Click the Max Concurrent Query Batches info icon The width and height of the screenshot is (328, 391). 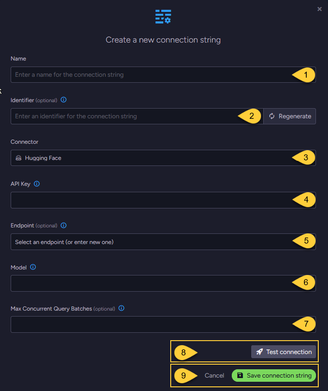[121, 308]
